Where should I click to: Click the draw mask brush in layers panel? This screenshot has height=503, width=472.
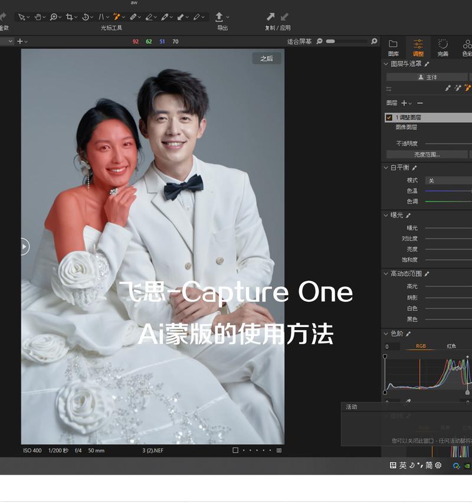point(448,88)
